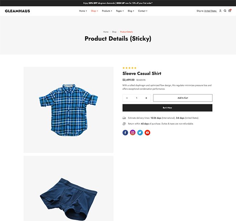Click the five-star rating
The image size is (236, 221).
coord(130,68)
